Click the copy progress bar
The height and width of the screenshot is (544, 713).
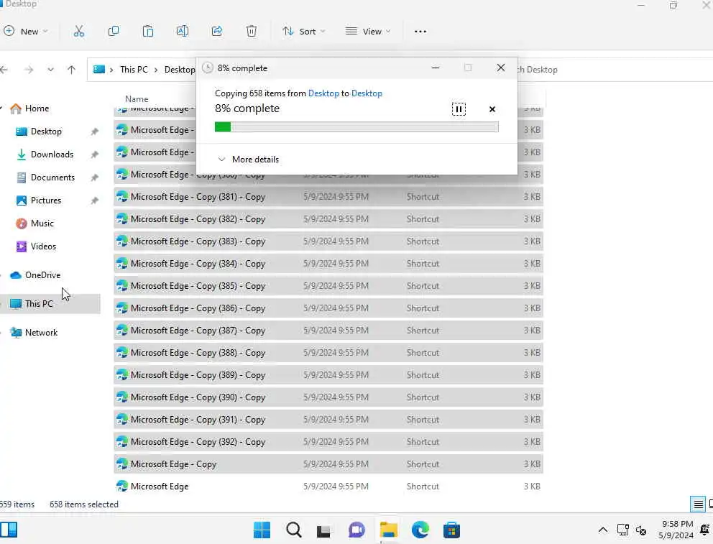pos(356,126)
